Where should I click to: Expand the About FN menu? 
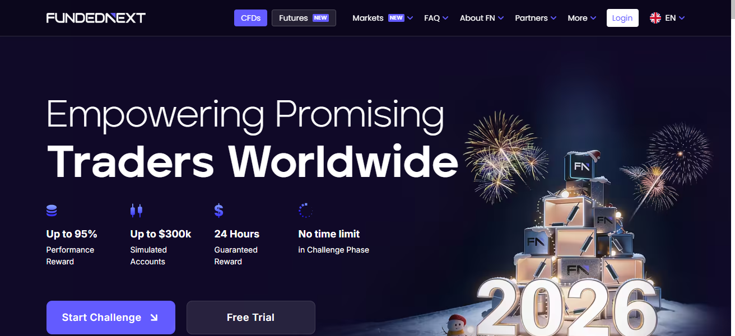click(482, 18)
